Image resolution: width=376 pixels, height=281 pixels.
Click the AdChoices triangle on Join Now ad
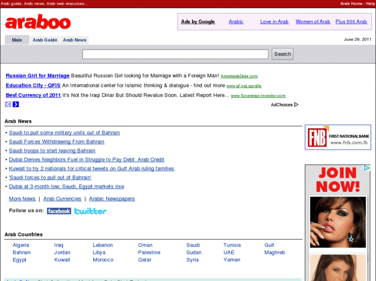tap(366, 168)
